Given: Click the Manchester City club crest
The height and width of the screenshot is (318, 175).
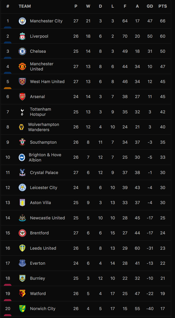Looking at the screenshot, I should (x=22, y=21).
